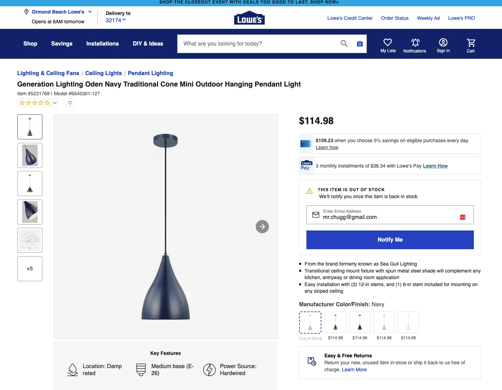Open the shopping Cart

tap(470, 46)
